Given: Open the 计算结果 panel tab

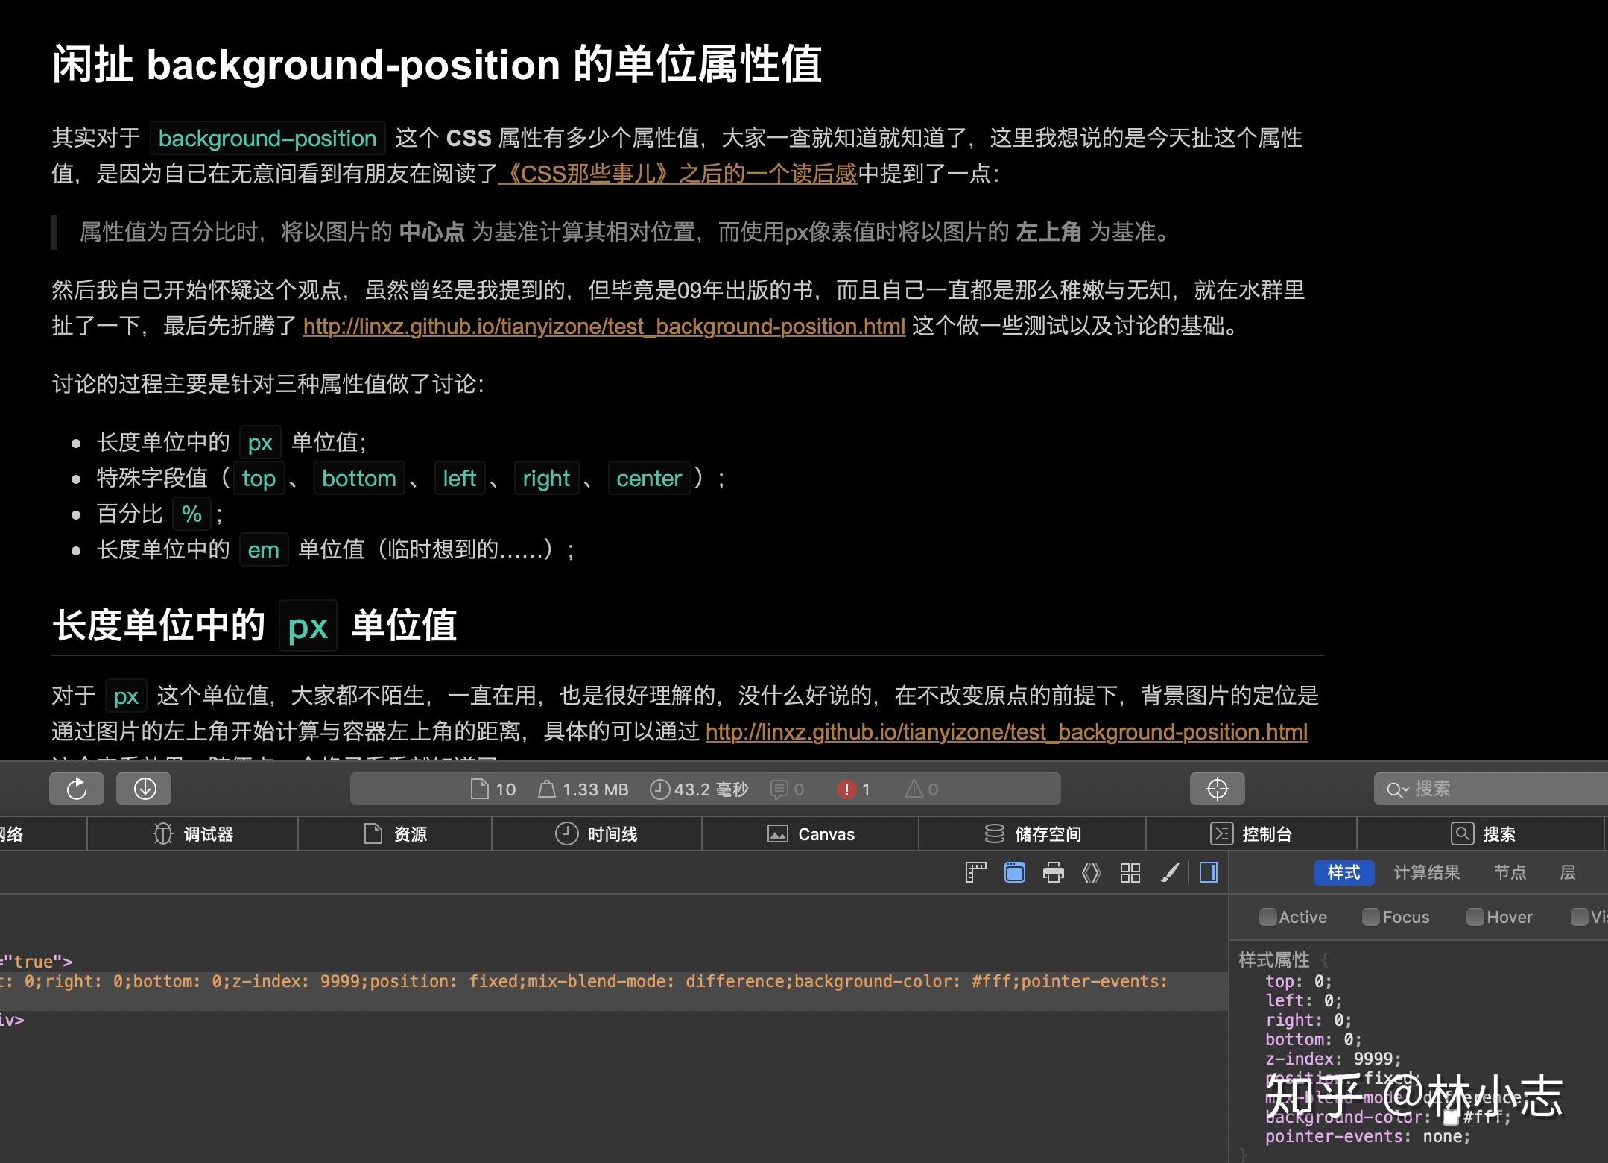Looking at the screenshot, I should [x=1426, y=872].
